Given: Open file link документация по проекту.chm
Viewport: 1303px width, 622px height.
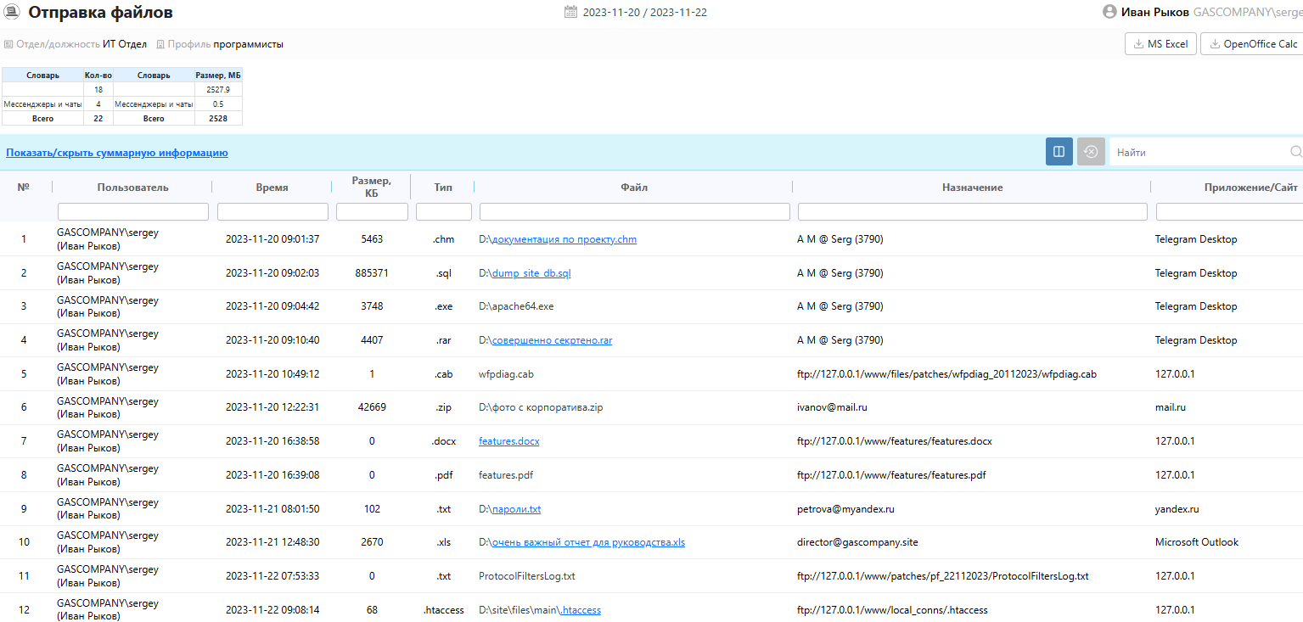Looking at the screenshot, I should (x=564, y=239).
